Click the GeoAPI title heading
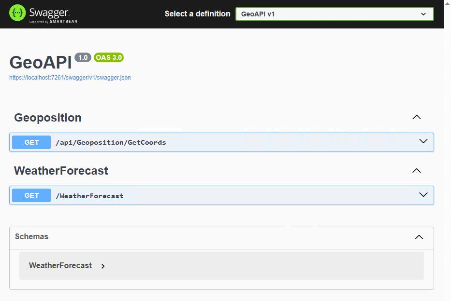This screenshot has width=451, height=301. pos(41,62)
